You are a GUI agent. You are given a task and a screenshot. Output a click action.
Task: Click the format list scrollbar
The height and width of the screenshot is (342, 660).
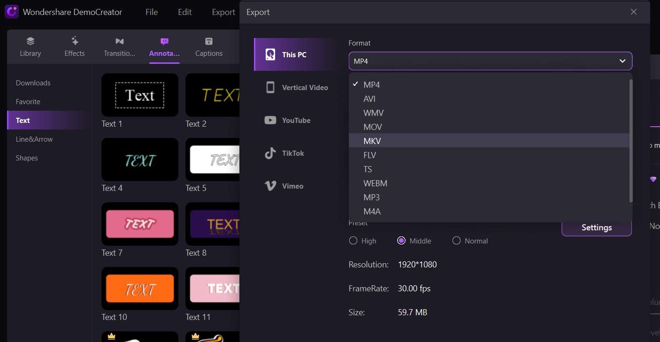point(631,141)
